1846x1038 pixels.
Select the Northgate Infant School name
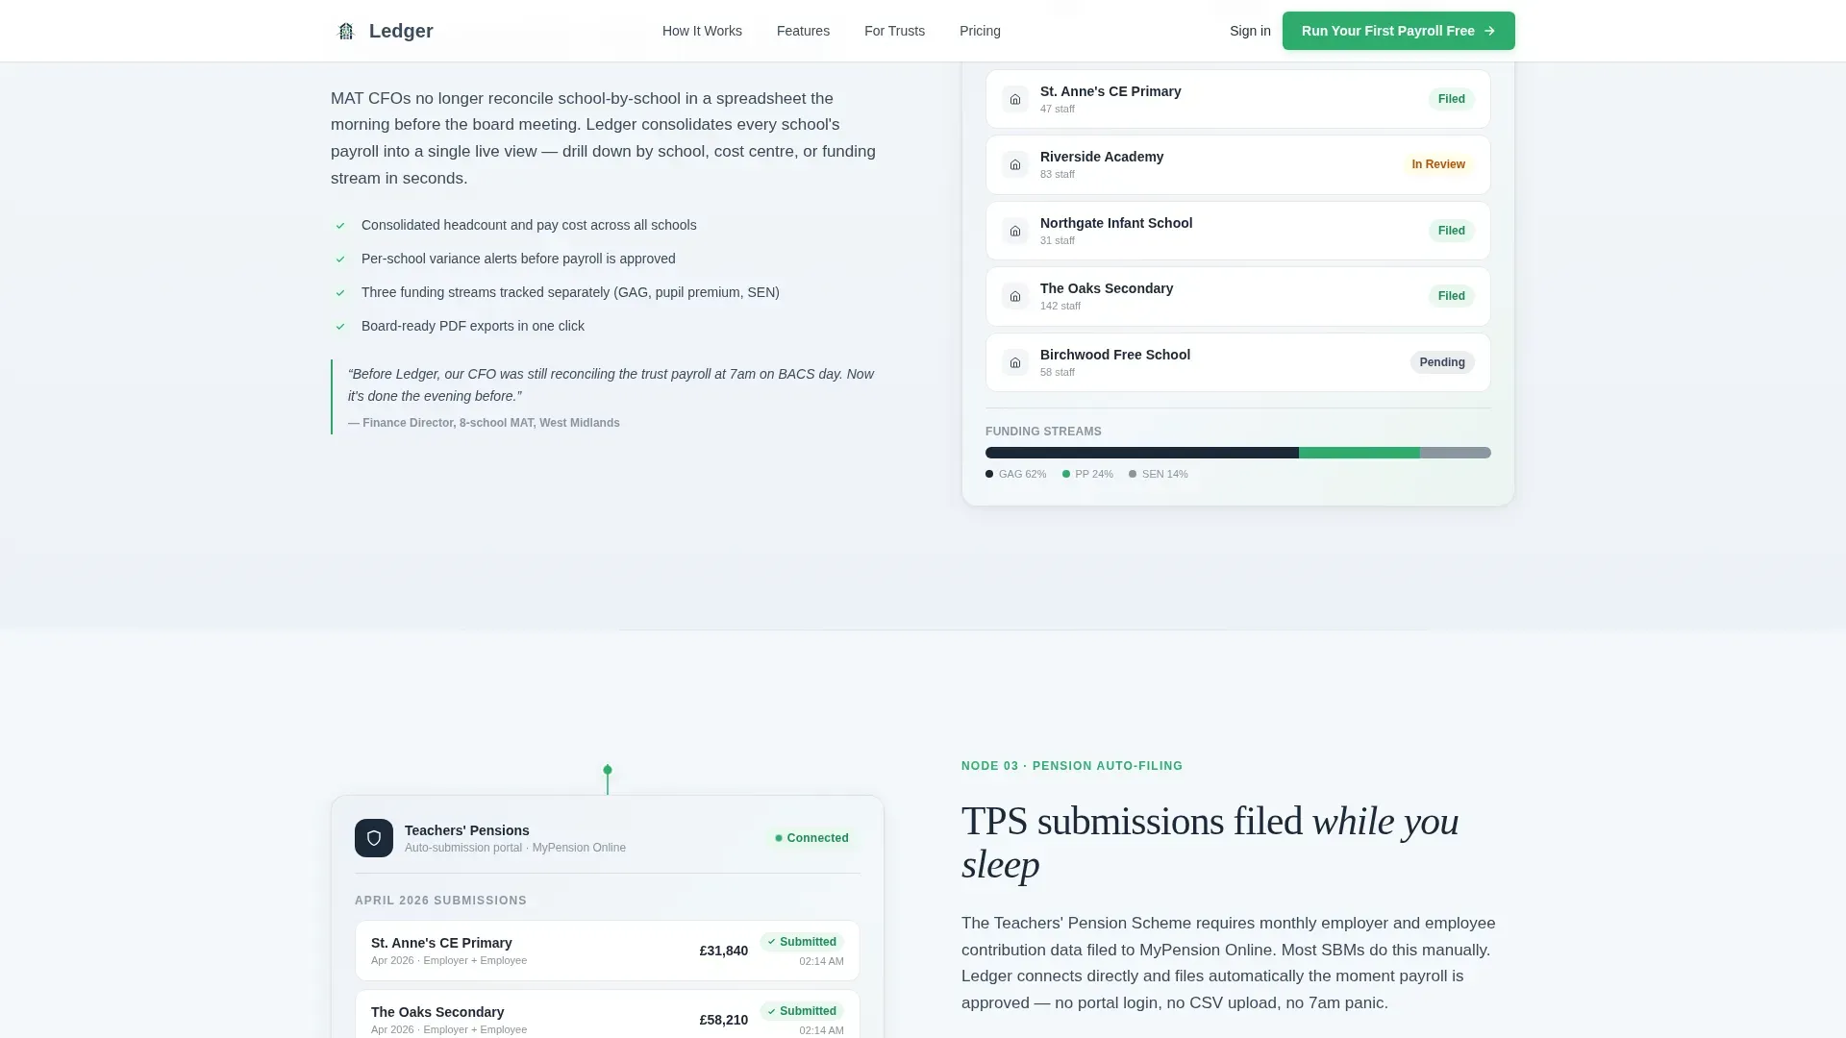pos(1116,223)
